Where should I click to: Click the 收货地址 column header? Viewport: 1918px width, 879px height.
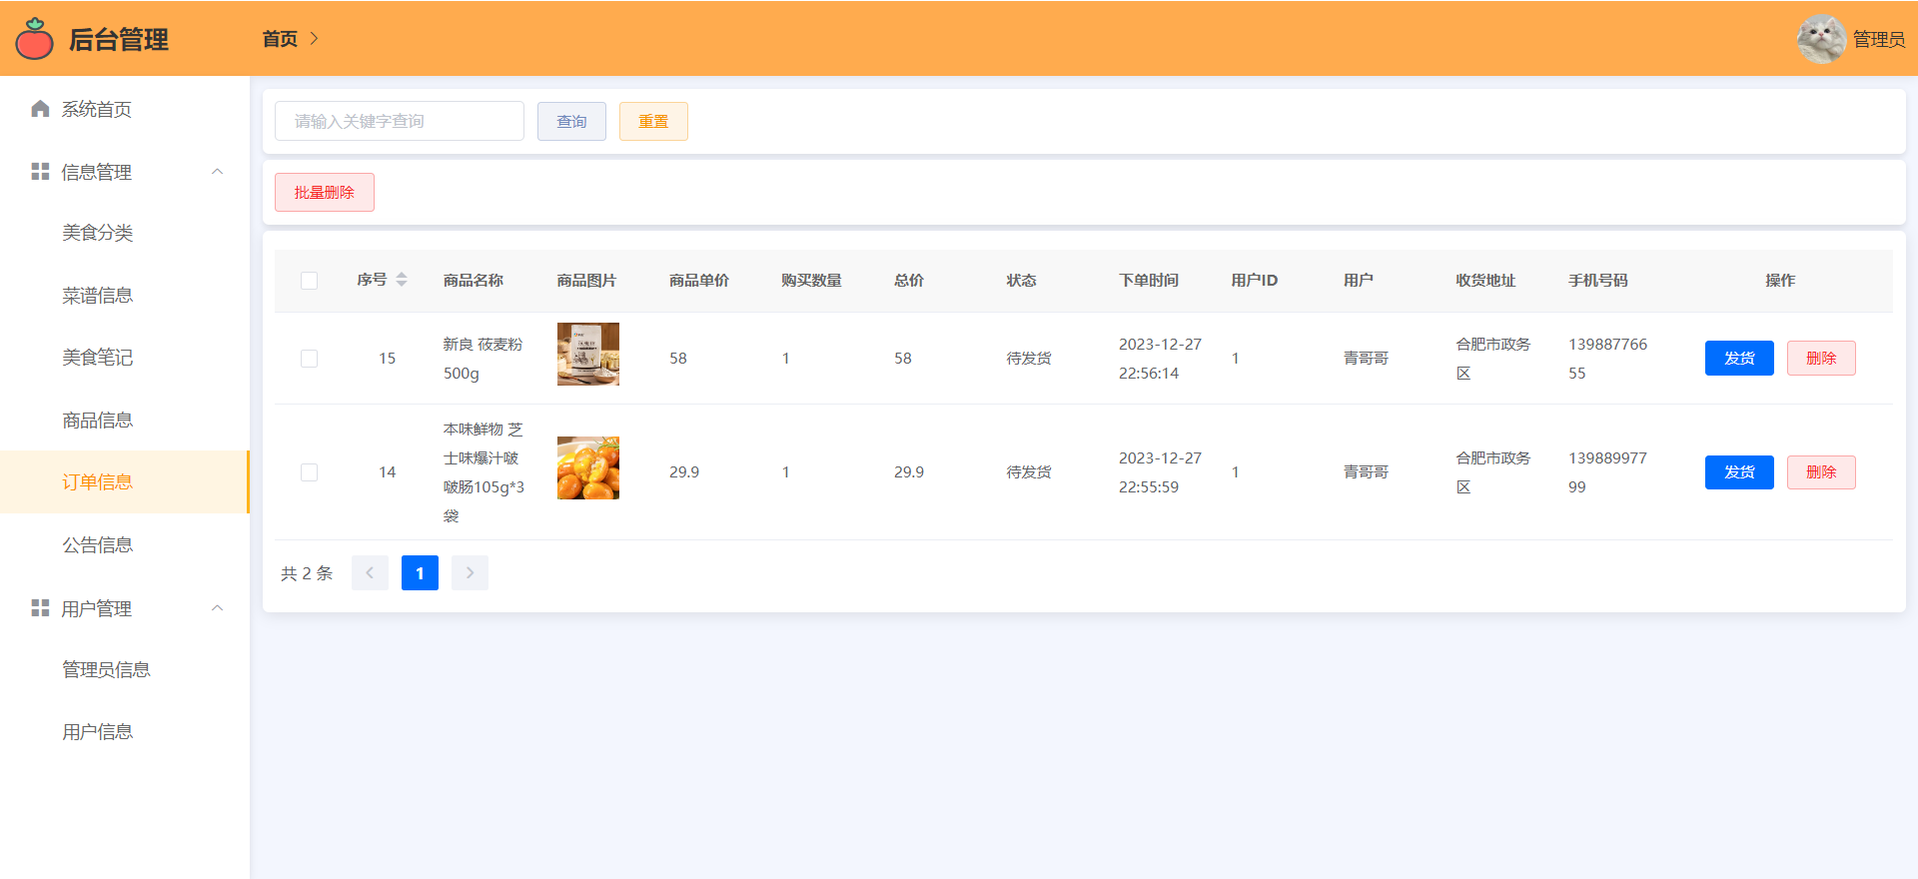tap(1485, 281)
